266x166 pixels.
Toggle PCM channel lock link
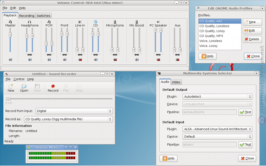point(49,54)
